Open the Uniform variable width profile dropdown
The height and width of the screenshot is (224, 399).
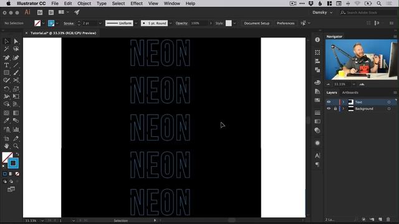coord(136,23)
